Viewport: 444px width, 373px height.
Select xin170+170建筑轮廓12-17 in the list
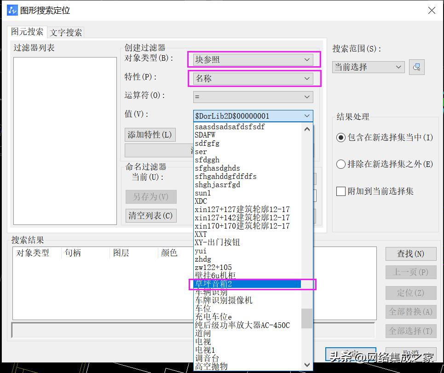(x=248, y=226)
